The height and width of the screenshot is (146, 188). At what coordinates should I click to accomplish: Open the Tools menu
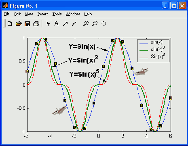pyautogui.click(x=57, y=14)
